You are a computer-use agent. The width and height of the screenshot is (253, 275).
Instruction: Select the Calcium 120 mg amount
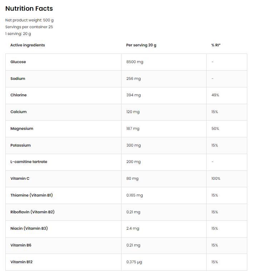point(133,112)
